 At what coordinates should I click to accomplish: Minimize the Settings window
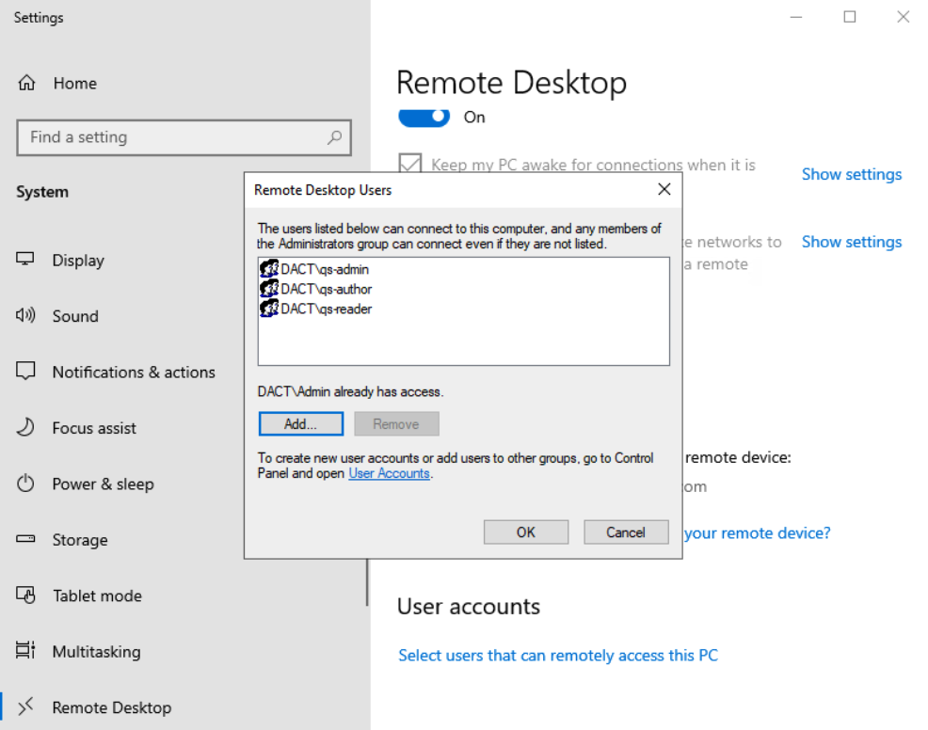click(x=796, y=17)
